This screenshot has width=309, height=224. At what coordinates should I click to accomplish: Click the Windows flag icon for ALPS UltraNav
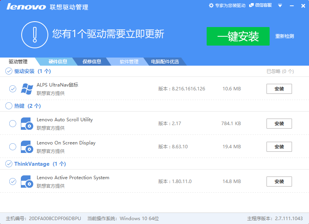point(27,89)
